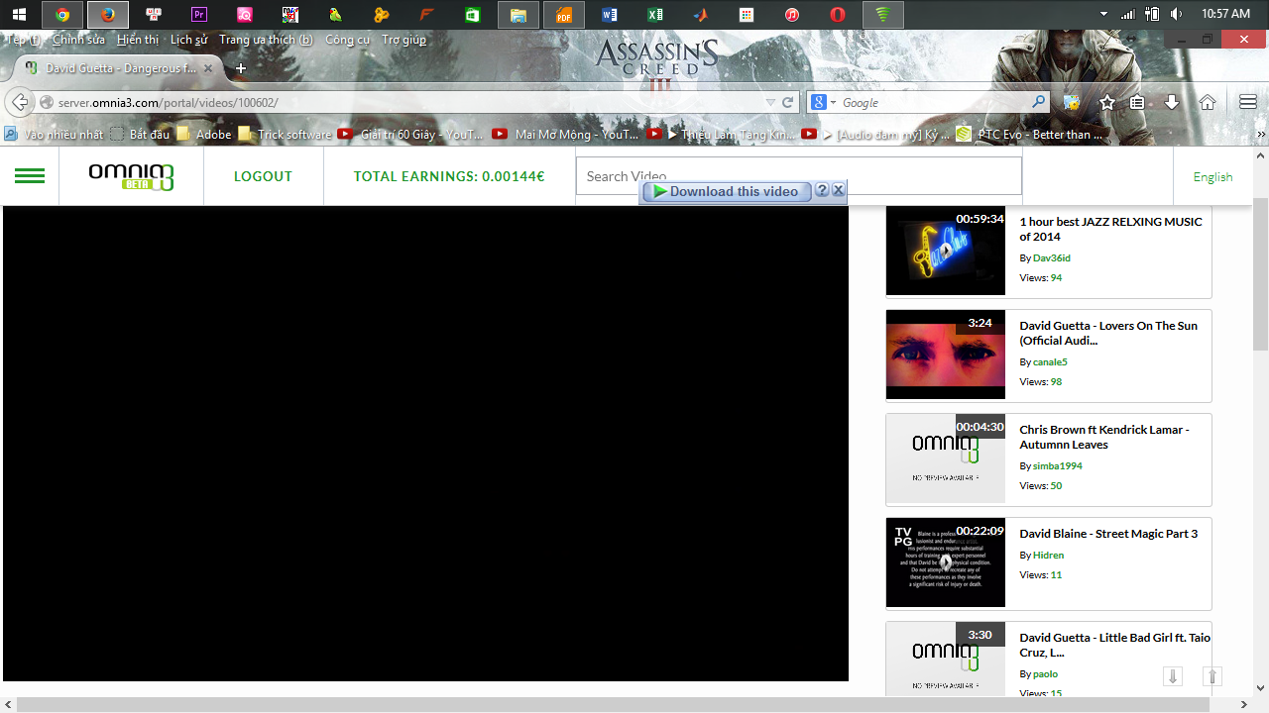Show bookmarks list icon in toolbar
The height and width of the screenshot is (713, 1269).
click(x=1138, y=102)
